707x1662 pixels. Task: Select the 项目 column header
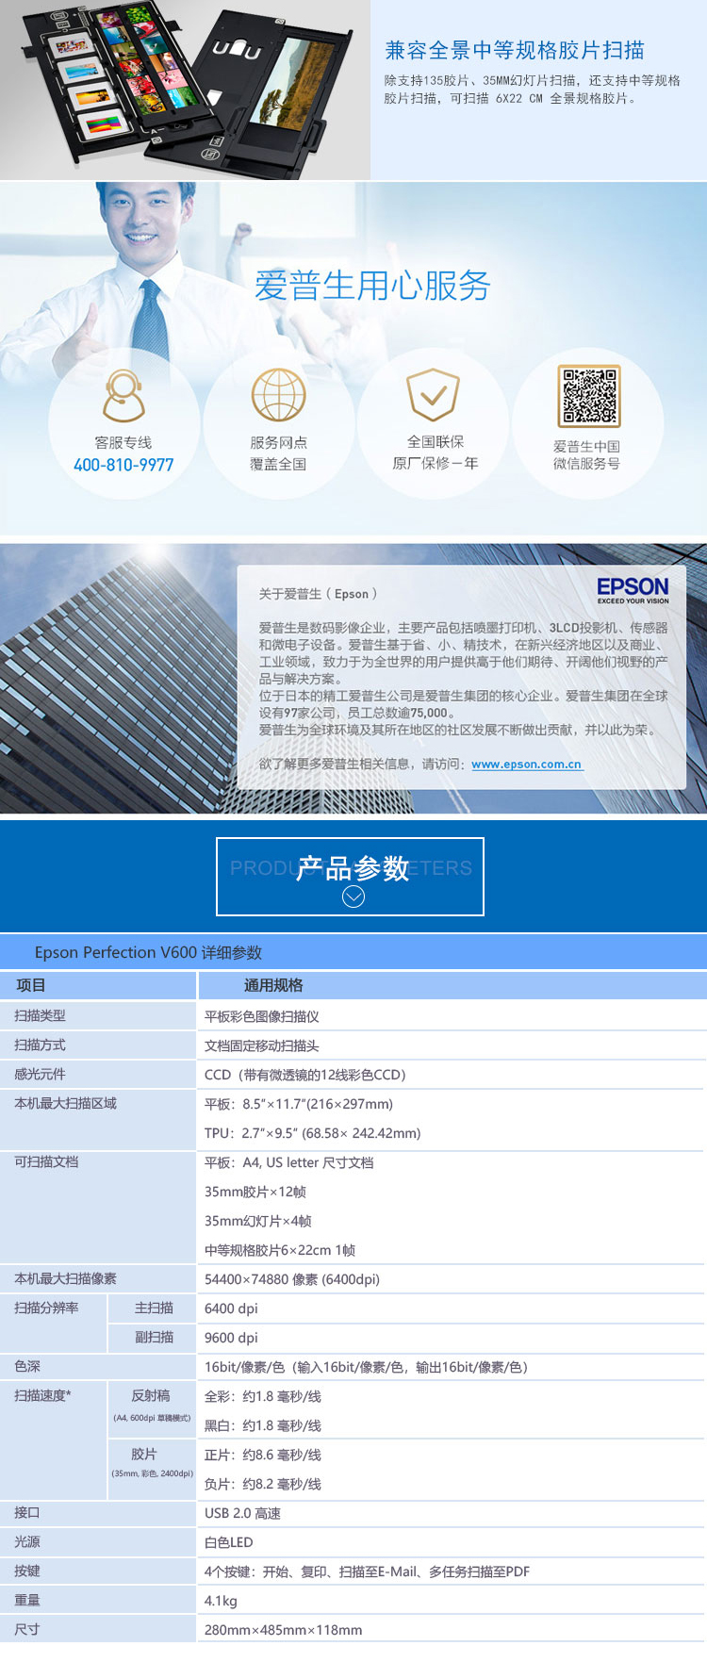tap(31, 985)
